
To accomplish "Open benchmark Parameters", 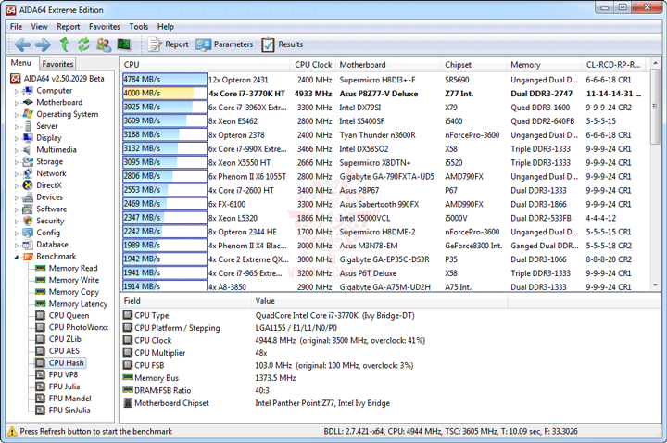I will point(224,44).
